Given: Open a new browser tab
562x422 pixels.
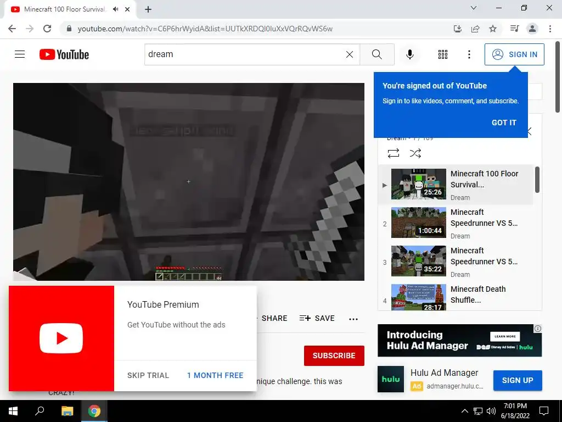Looking at the screenshot, I should 148,9.
